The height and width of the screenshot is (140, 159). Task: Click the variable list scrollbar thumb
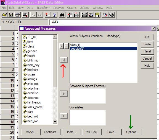[x=55, y=63]
